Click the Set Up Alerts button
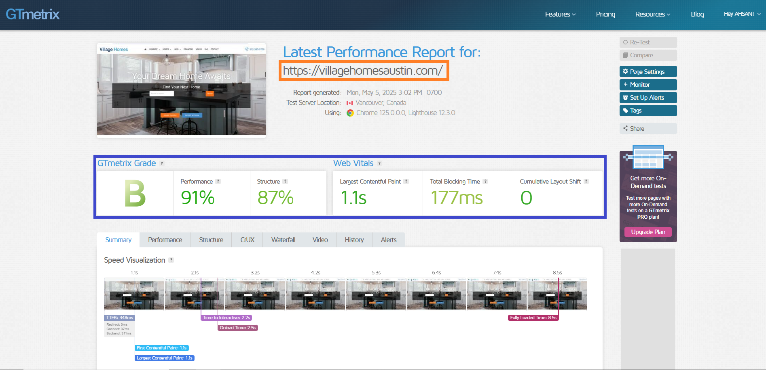Screen dimensions: 766x370 pyautogui.click(x=648, y=97)
